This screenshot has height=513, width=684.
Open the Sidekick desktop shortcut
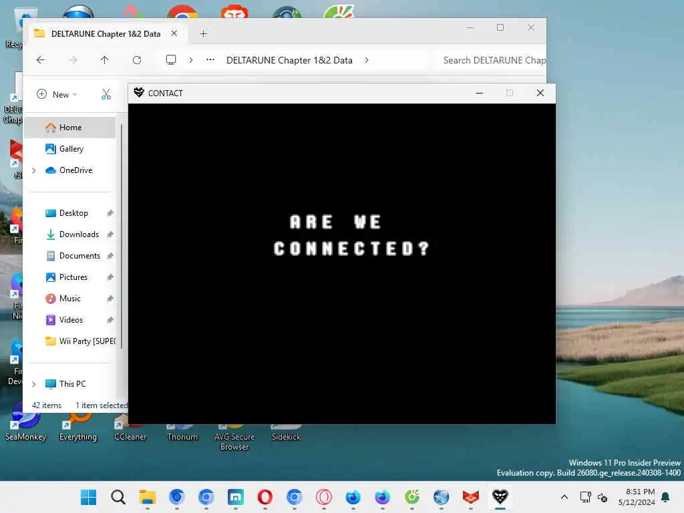[x=286, y=433]
